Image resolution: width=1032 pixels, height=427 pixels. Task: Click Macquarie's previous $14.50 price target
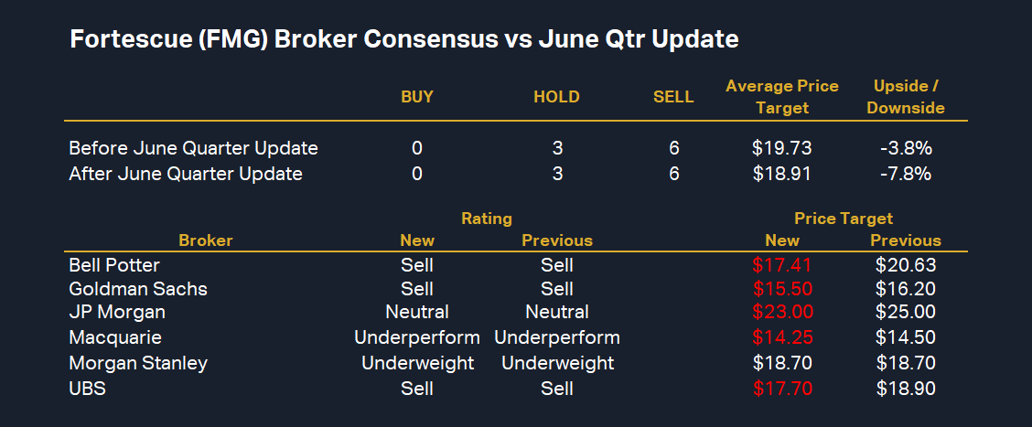coord(906,337)
